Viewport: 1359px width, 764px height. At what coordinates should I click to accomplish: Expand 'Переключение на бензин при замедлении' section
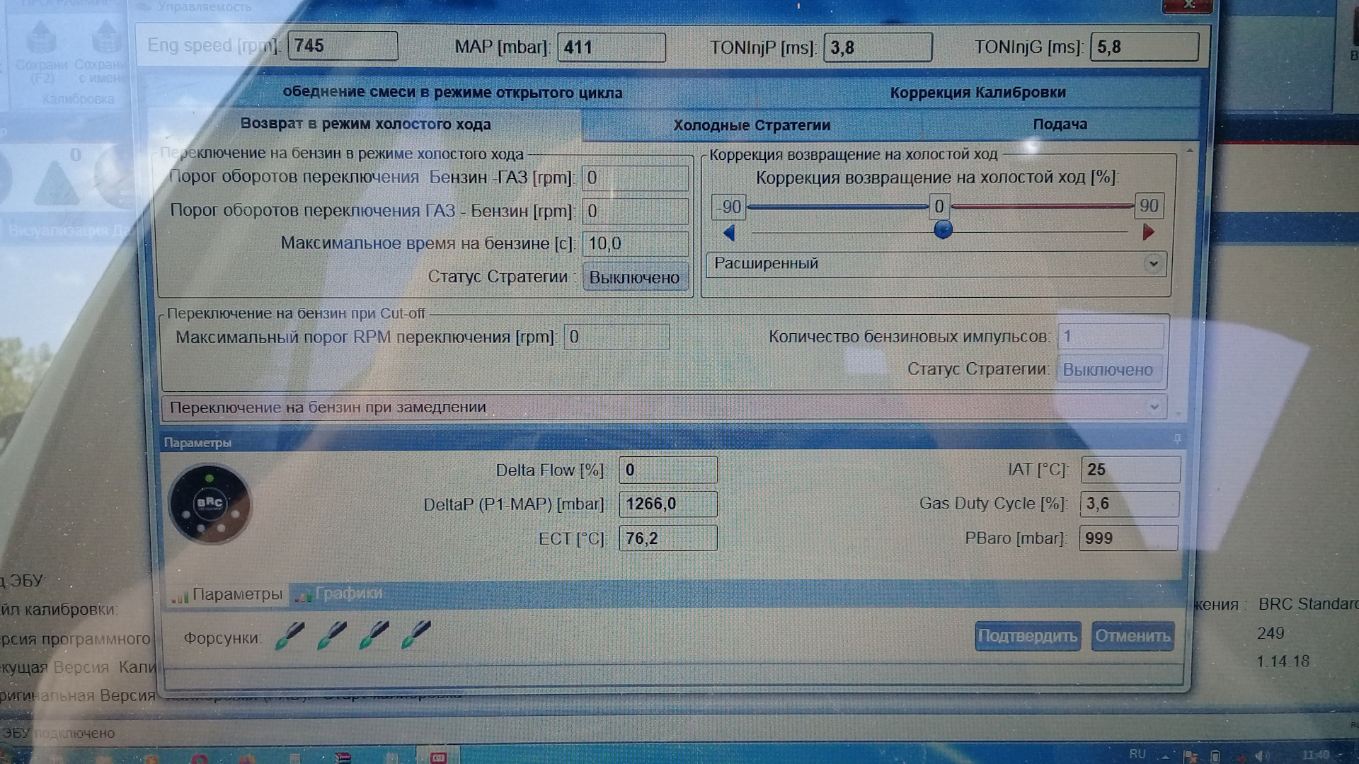tap(664, 407)
